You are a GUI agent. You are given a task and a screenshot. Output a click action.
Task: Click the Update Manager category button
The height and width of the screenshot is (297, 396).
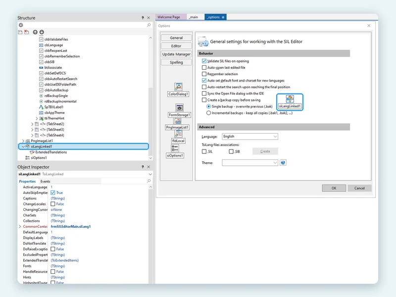click(176, 54)
